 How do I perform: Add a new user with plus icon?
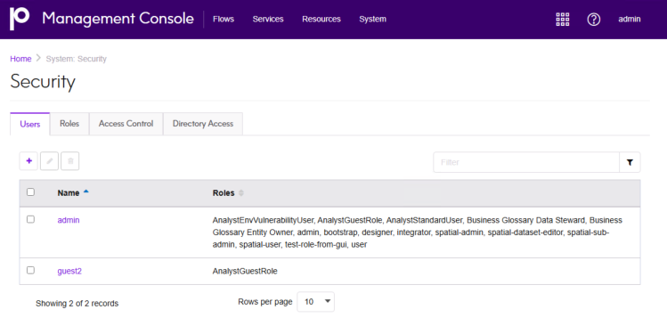(x=28, y=161)
